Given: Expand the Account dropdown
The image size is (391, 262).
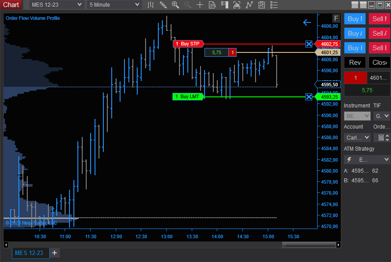Looking at the screenshot, I should [x=357, y=138].
